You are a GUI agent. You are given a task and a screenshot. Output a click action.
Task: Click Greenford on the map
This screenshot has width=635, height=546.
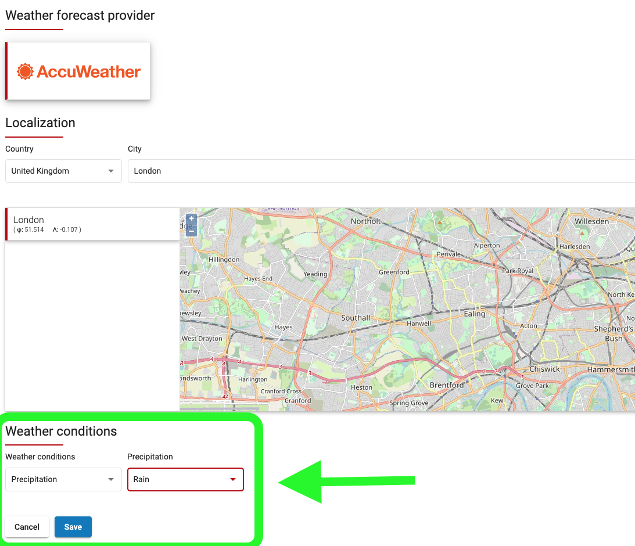click(394, 272)
